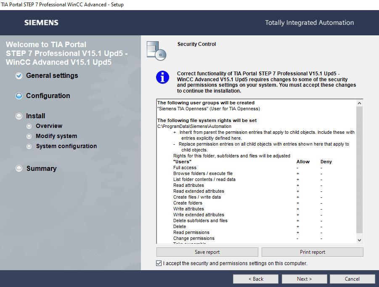Viewport: 379px width, 287px height.
Task: Select the Modify system label
Action: [x=56, y=136]
